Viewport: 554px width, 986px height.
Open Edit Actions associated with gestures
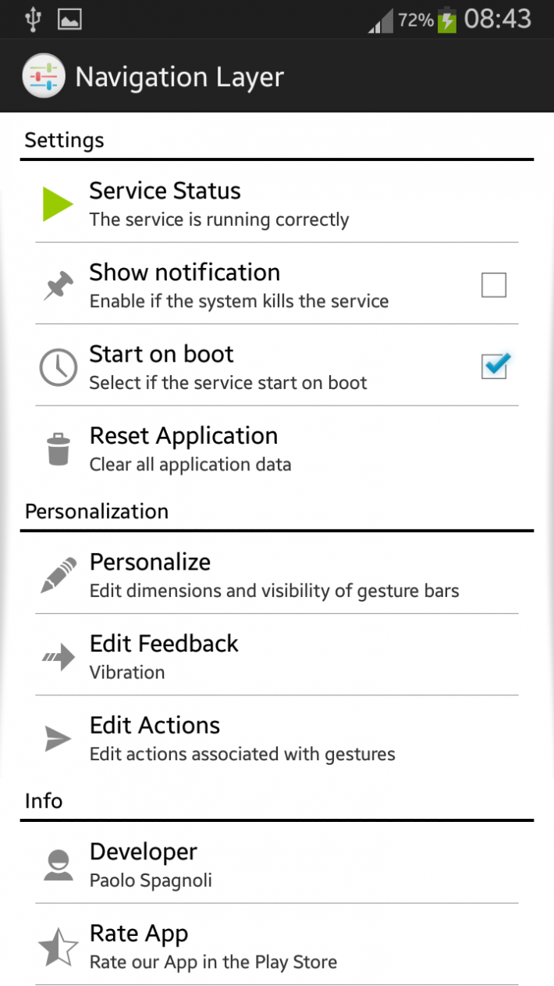277,737
